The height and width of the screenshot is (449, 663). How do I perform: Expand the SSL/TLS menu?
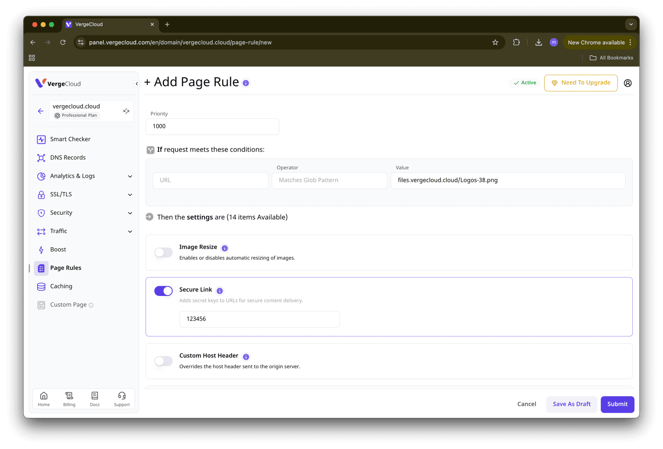pyautogui.click(x=84, y=194)
